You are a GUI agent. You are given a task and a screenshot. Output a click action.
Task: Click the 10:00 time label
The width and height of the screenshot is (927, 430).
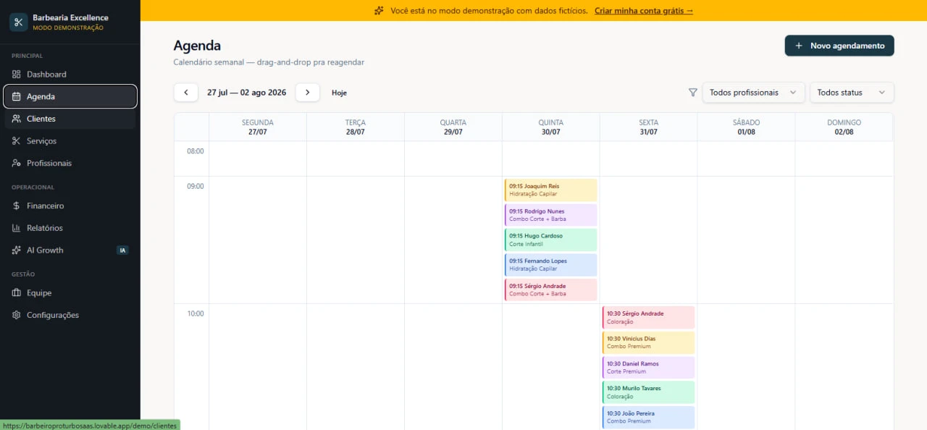pos(196,313)
